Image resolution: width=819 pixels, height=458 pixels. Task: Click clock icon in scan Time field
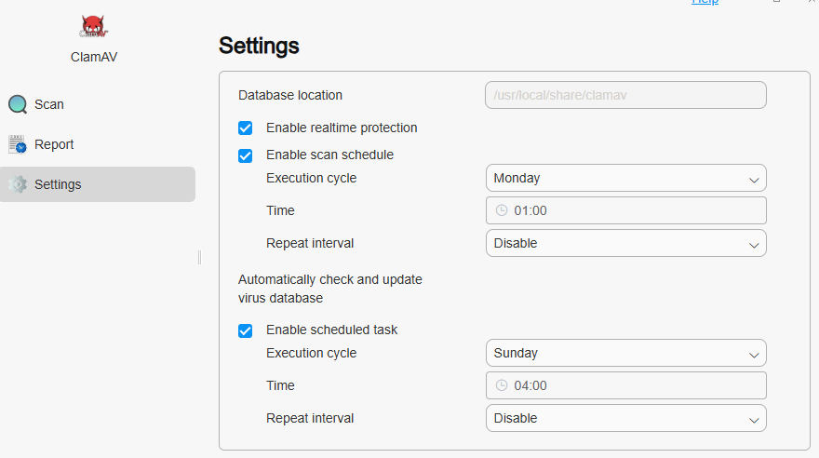click(502, 210)
